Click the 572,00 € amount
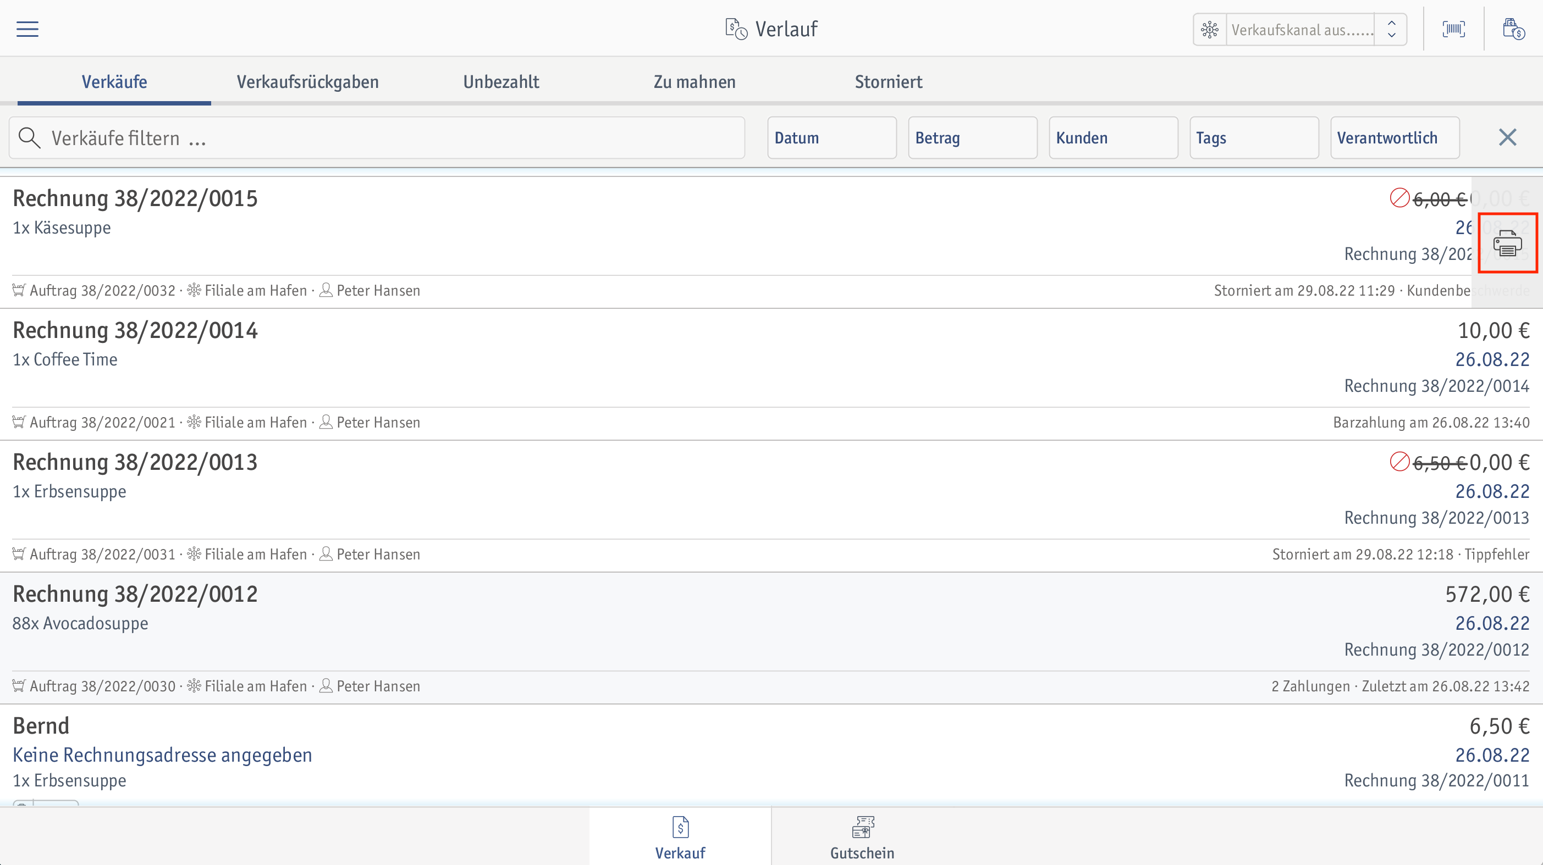1543x865 pixels. coord(1487,595)
